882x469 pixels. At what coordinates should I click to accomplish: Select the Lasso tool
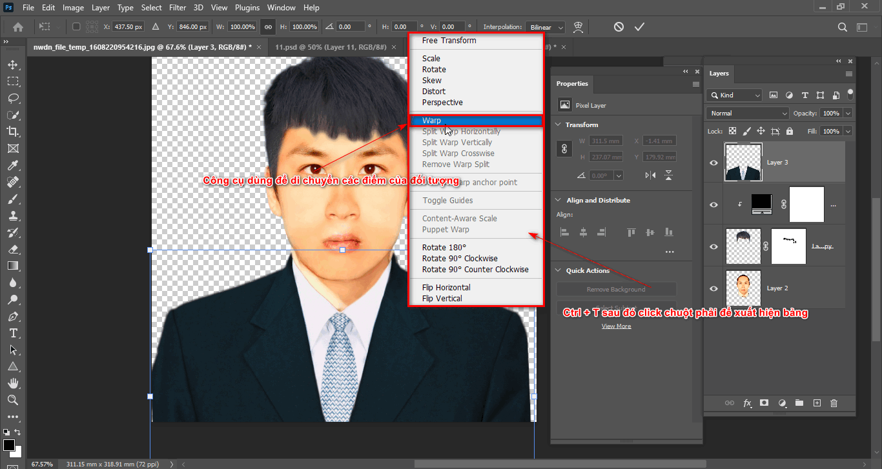[x=13, y=97]
